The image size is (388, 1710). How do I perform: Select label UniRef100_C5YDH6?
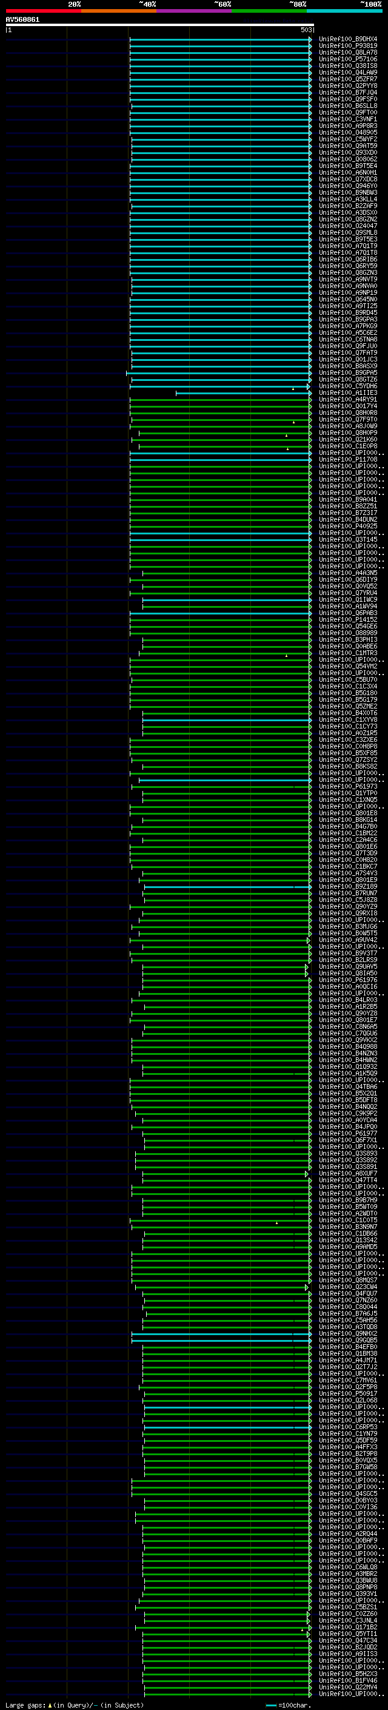pyautogui.click(x=348, y=386)
